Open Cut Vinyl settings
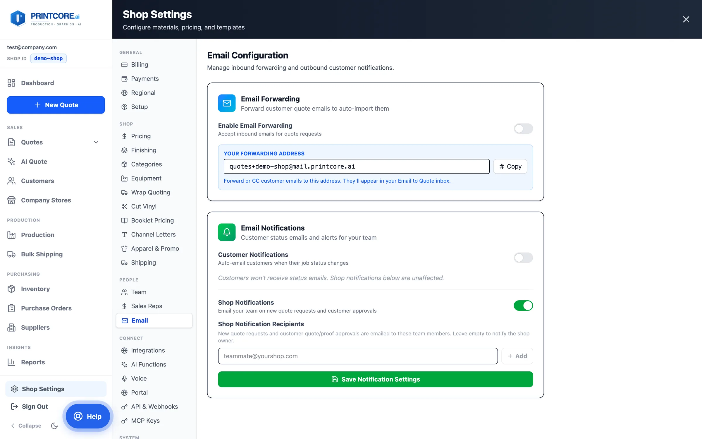The height and width of the screenshot is (439, 702). [154, 206]
